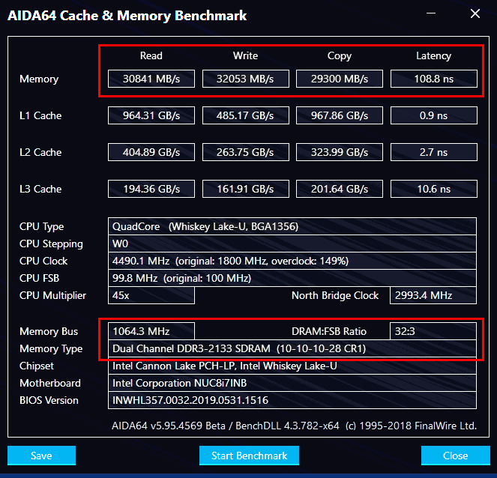Screen dimensions: 497x478
Task: Click the Read column header
Action: coord(151,55)
